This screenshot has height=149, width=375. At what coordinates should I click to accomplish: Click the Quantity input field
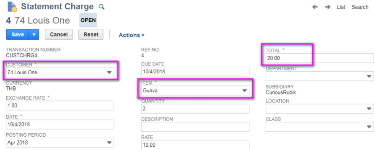(x=195, y=109)
